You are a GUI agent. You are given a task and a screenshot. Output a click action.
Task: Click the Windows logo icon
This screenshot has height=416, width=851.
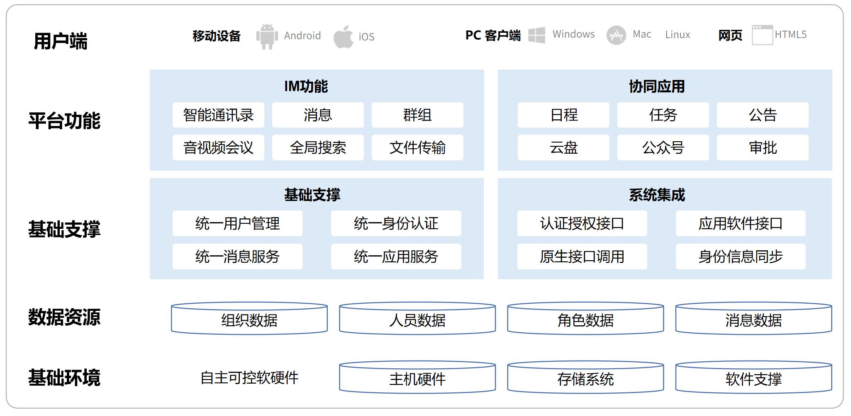(x=536, y=35)
